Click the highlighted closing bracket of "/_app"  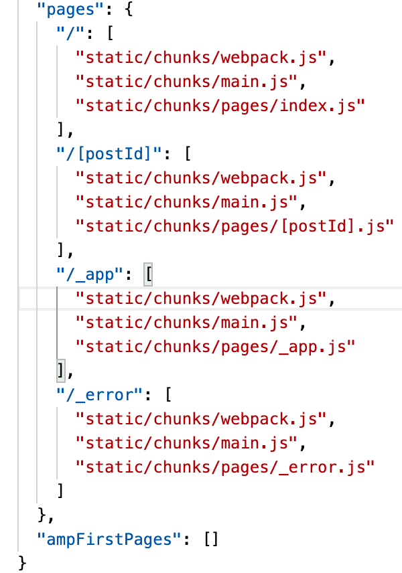61,371
